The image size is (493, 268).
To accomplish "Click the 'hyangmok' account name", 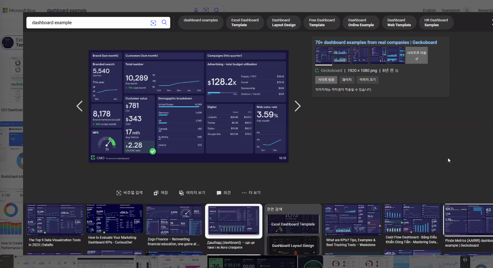I will point(451,10).
